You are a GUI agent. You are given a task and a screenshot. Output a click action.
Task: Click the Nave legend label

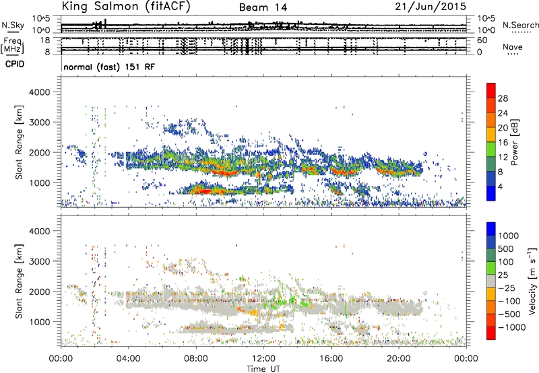tap(513, 46)
